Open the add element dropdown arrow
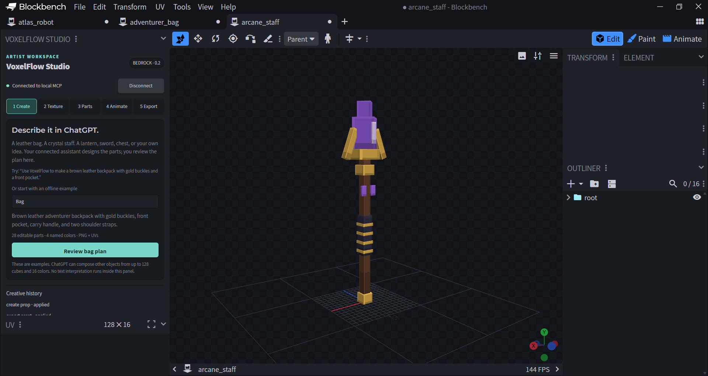Image resolution: width=708 pixels, height=376 pixels. point(581,184)
